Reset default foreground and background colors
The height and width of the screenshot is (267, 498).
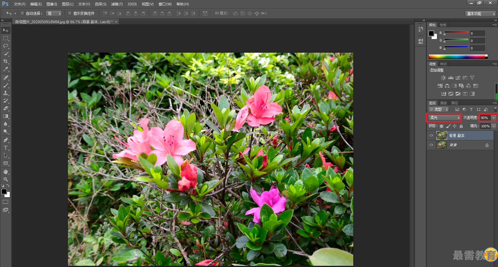[3, 186]
